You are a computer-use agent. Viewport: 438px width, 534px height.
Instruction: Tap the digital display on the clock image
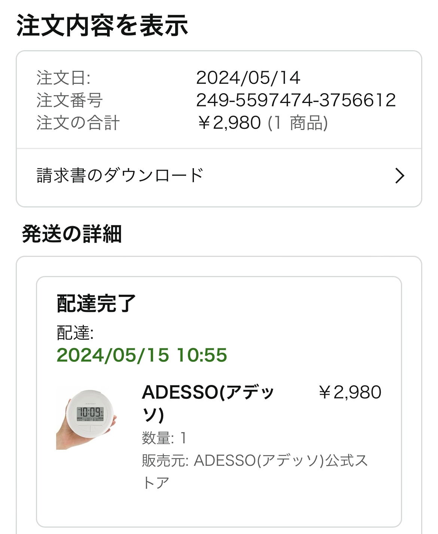pos(90,414)
